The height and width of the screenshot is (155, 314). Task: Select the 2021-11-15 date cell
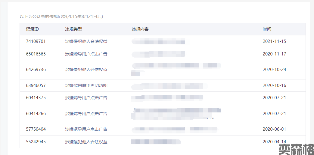[x=274, y=41]
